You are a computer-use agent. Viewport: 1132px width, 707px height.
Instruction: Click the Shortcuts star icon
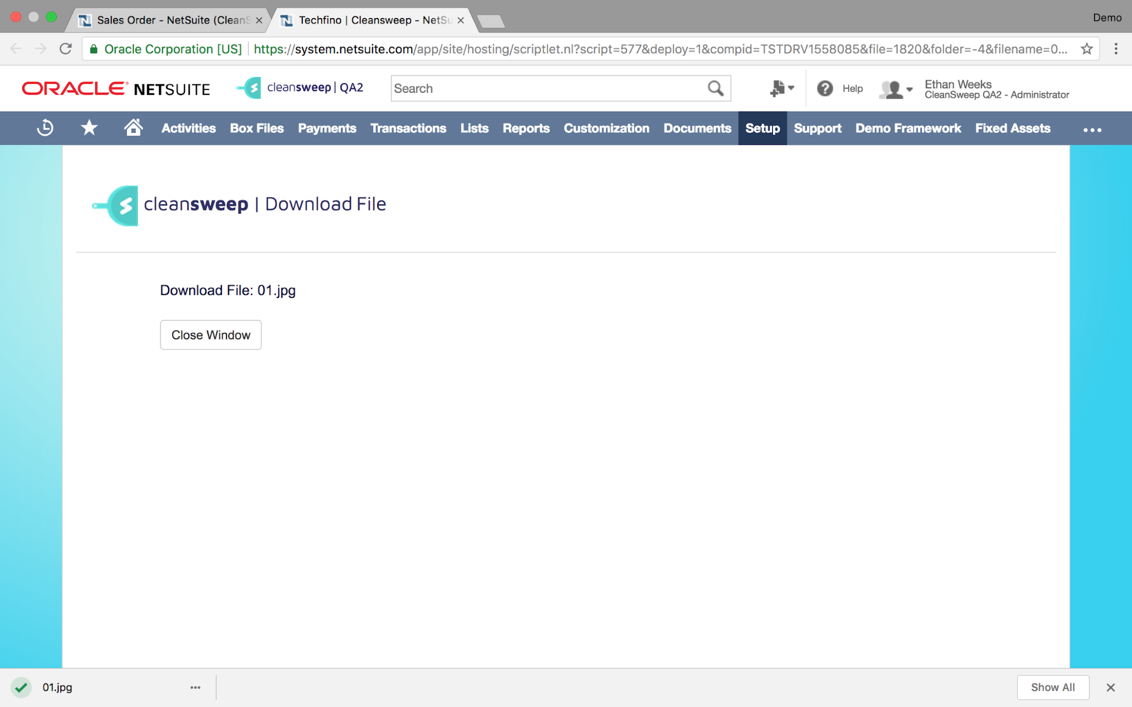pos(89,128)
